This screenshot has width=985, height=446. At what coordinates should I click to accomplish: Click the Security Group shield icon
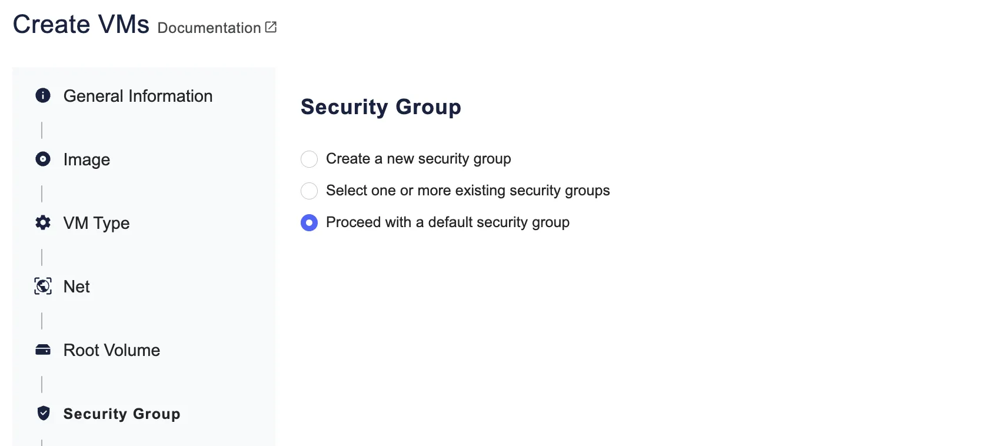click(x=42, y=413)
